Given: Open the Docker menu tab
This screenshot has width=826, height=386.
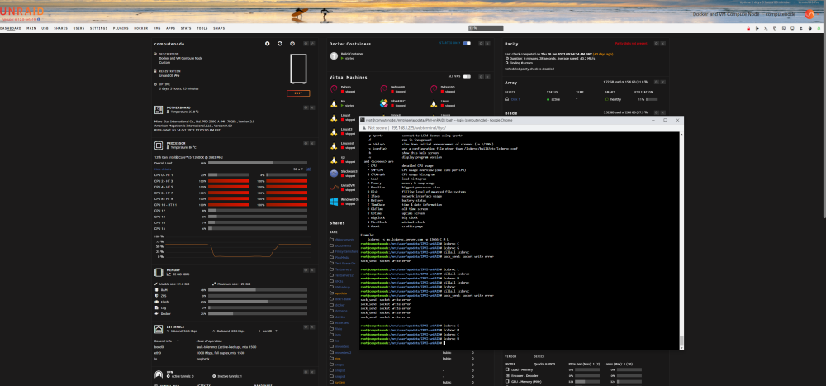Looking at the screenshot, I should pos(140,28).
